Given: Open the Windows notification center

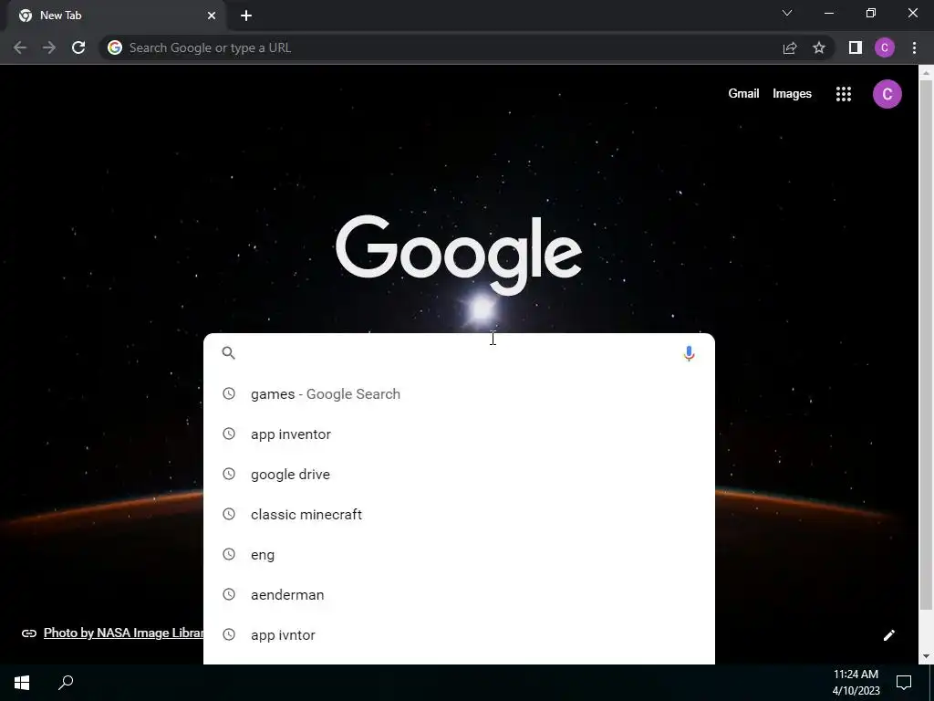Looking at the screenshot, I should point(904,683).
